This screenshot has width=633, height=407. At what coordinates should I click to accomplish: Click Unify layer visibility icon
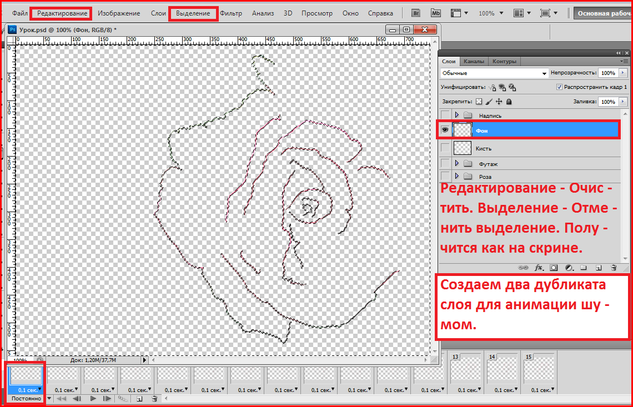coord(502,87)
